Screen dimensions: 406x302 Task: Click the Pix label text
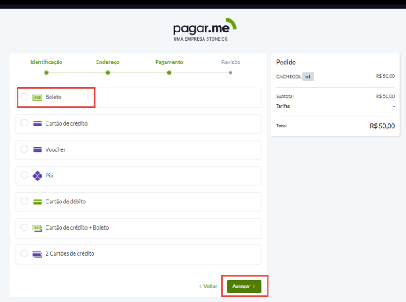click(x=49, y=176)
